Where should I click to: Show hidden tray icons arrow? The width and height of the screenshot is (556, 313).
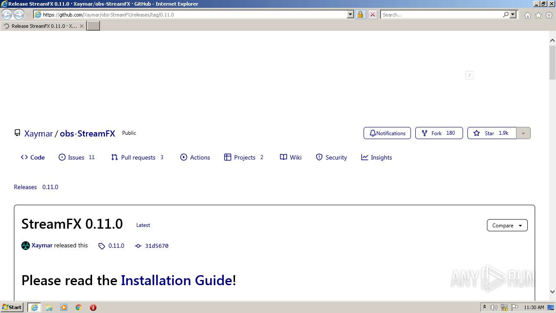(484, 307)
